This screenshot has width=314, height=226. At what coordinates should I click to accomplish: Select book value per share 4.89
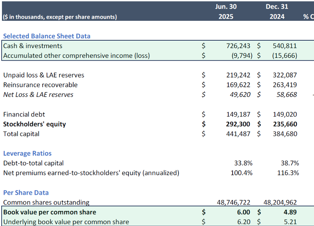click(x=290, y=212)
